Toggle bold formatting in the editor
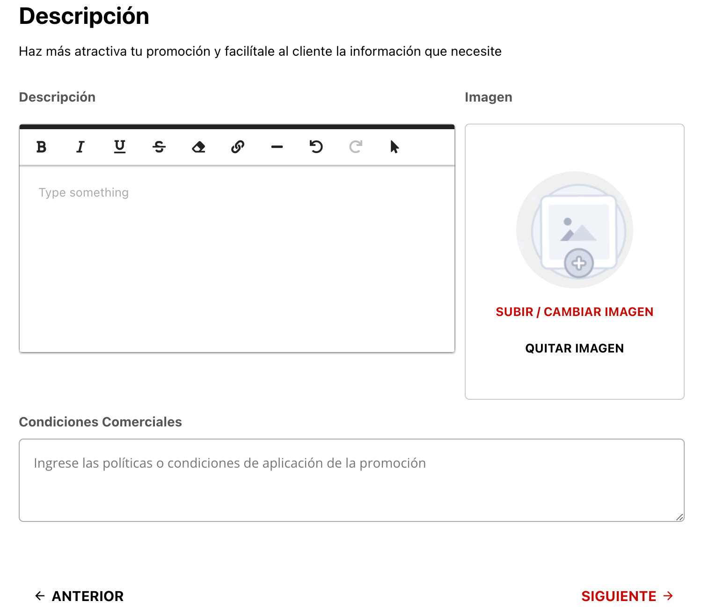Image resolution: width=702 pixels, height=616 pixels. tap(41, 147)
